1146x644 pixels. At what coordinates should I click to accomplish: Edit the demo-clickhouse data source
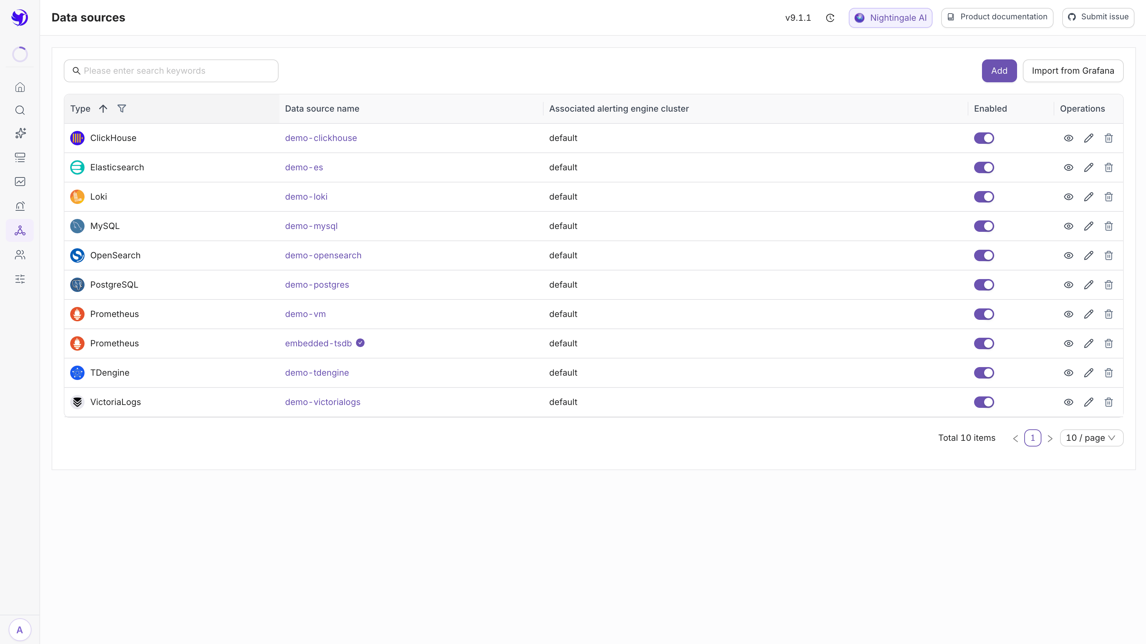pos(1089,138)
